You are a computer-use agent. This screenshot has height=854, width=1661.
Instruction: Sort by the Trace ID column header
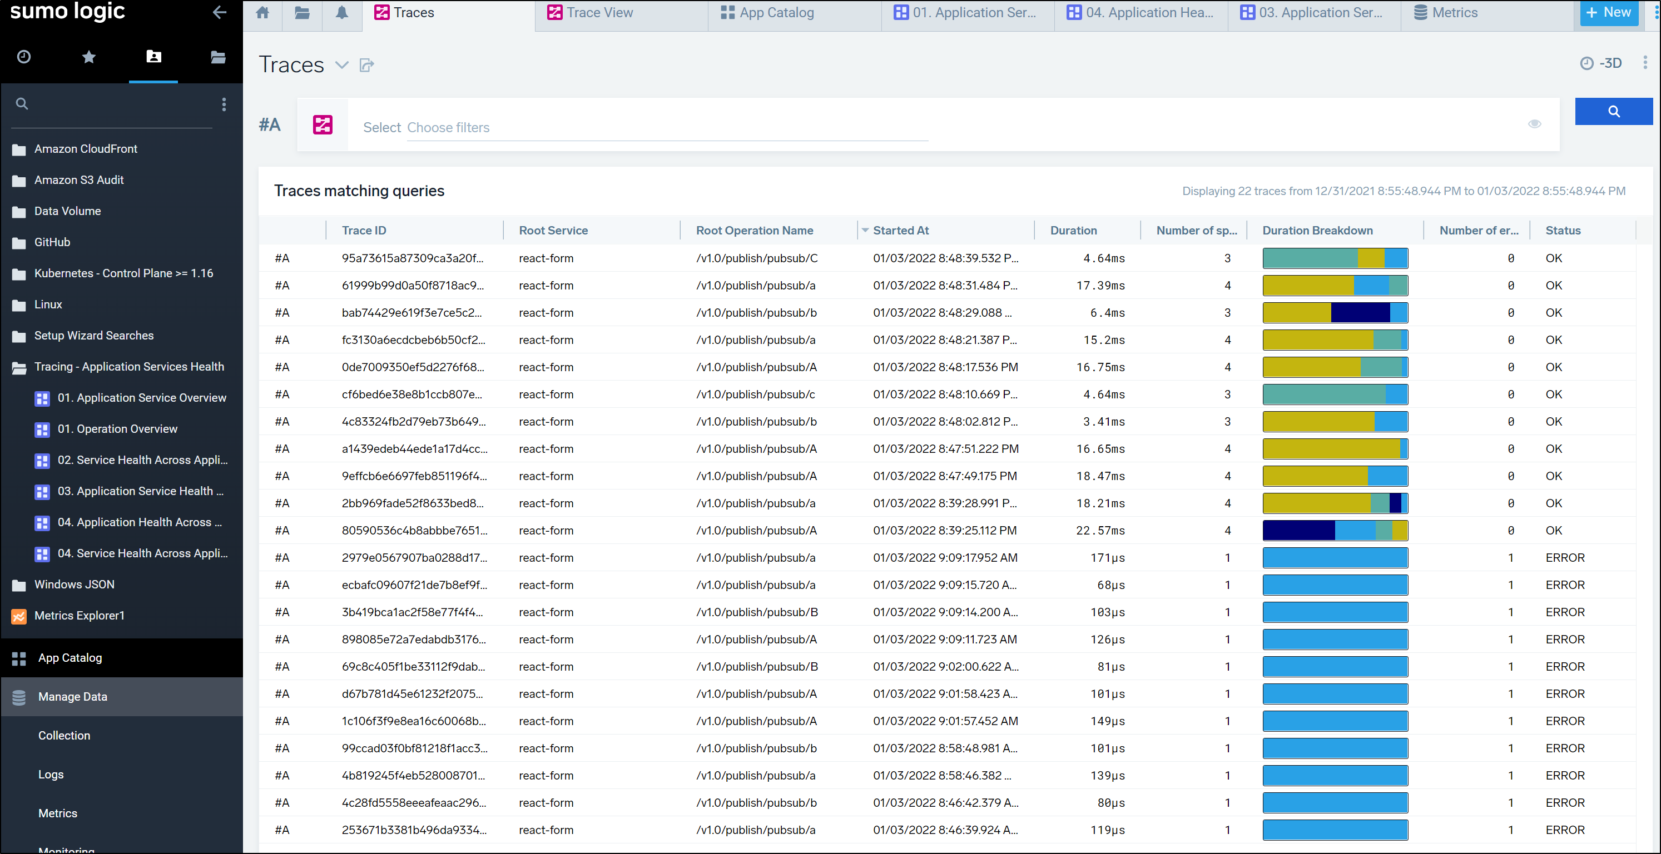tap(364, 230)
